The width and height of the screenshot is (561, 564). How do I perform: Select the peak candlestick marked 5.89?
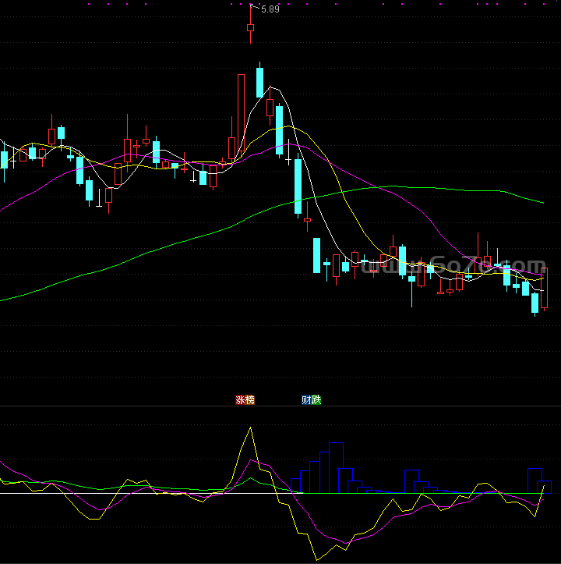tap(250, 27)
